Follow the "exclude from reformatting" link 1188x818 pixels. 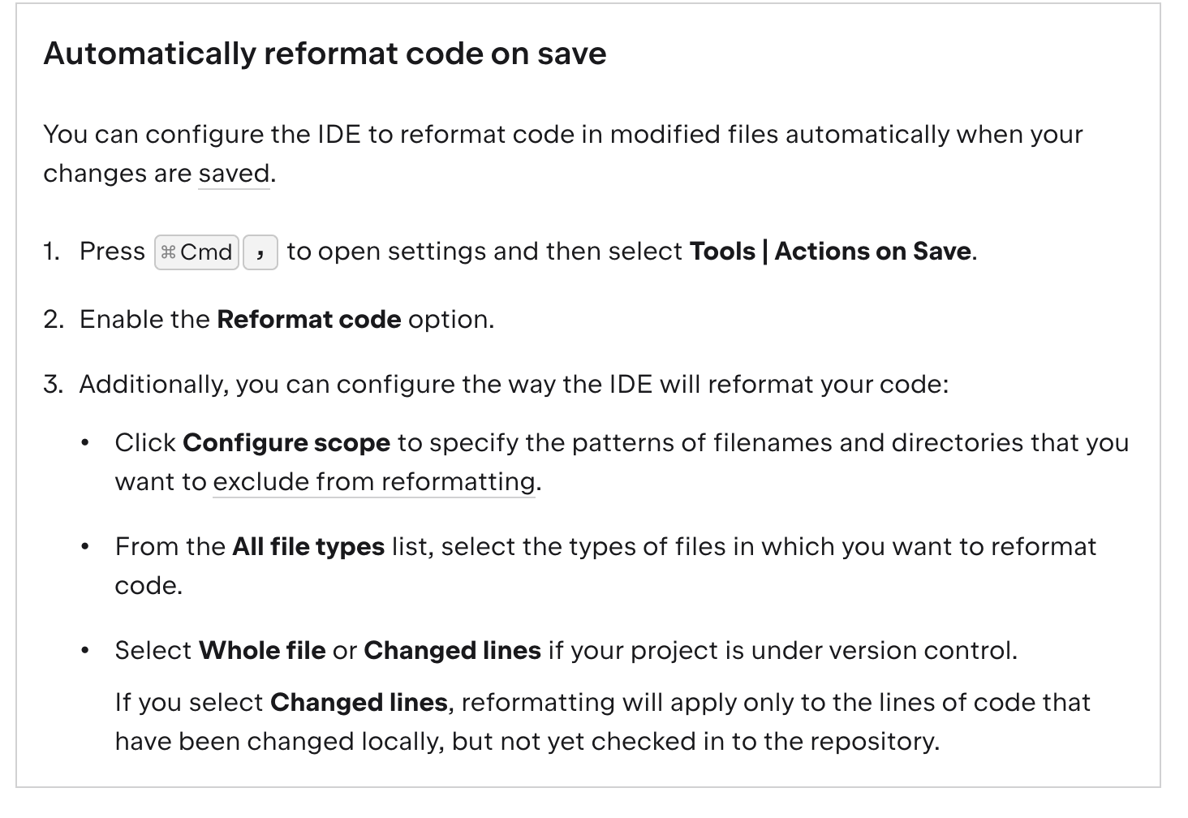pos(374,482)
